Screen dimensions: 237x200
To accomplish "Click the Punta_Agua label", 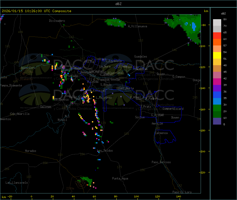I will click(120, 178).
